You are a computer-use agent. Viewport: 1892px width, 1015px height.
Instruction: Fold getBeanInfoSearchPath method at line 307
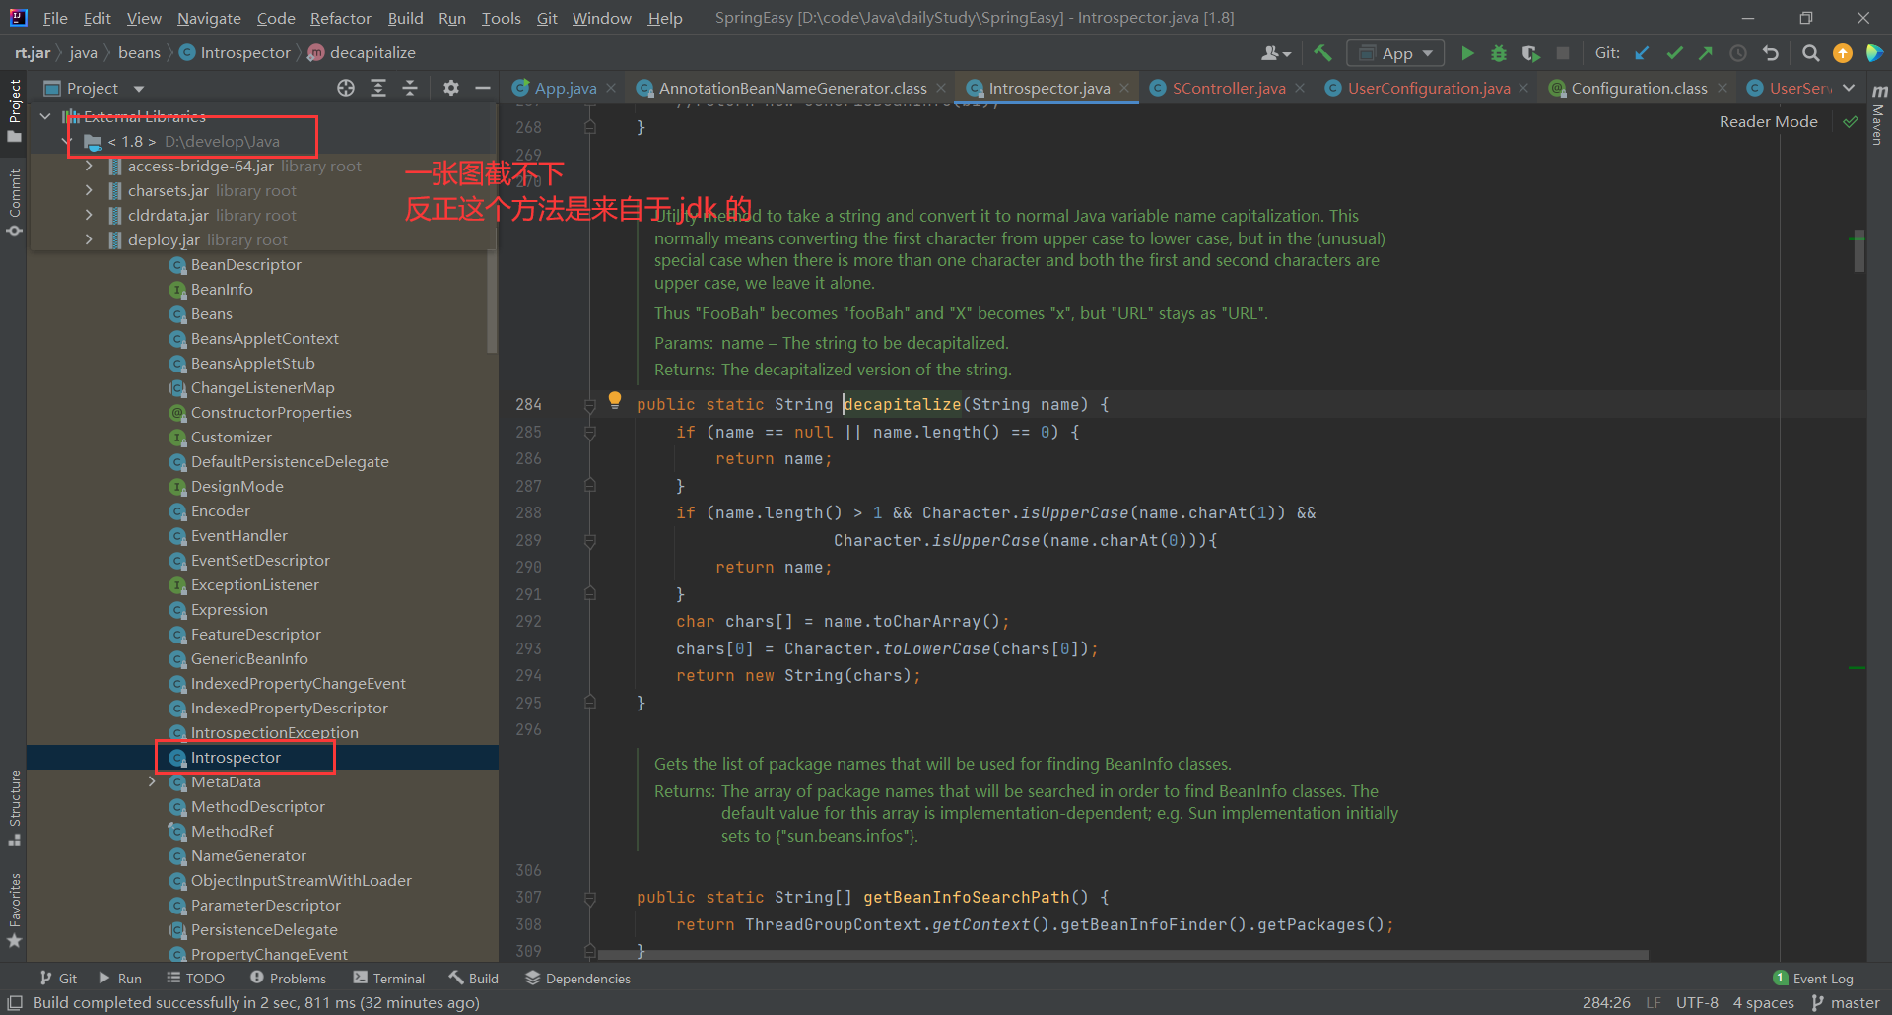[589, 898]
